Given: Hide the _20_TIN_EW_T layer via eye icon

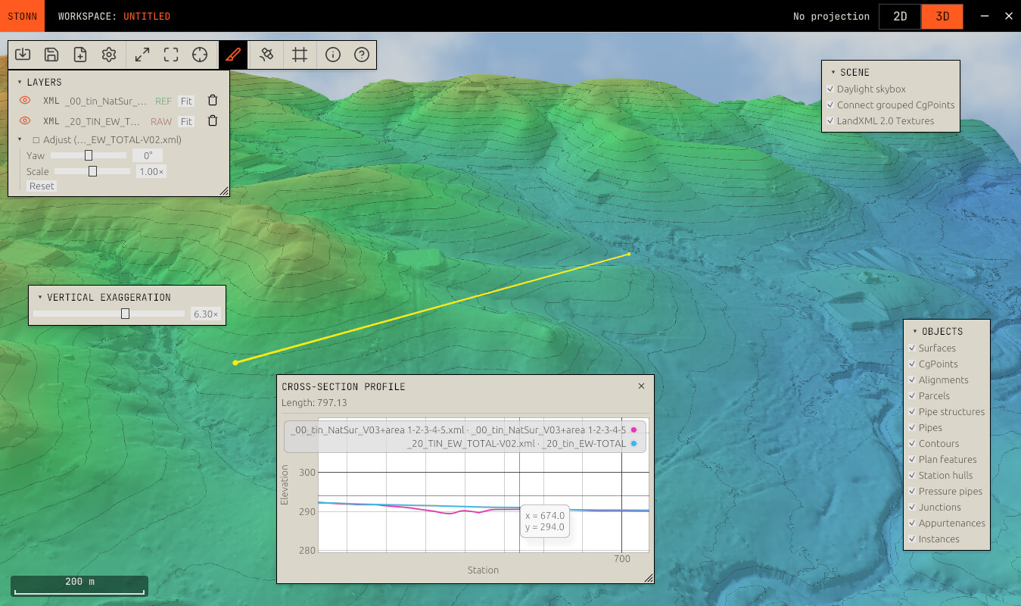Looking at the screenshot, I should (25, 121).
